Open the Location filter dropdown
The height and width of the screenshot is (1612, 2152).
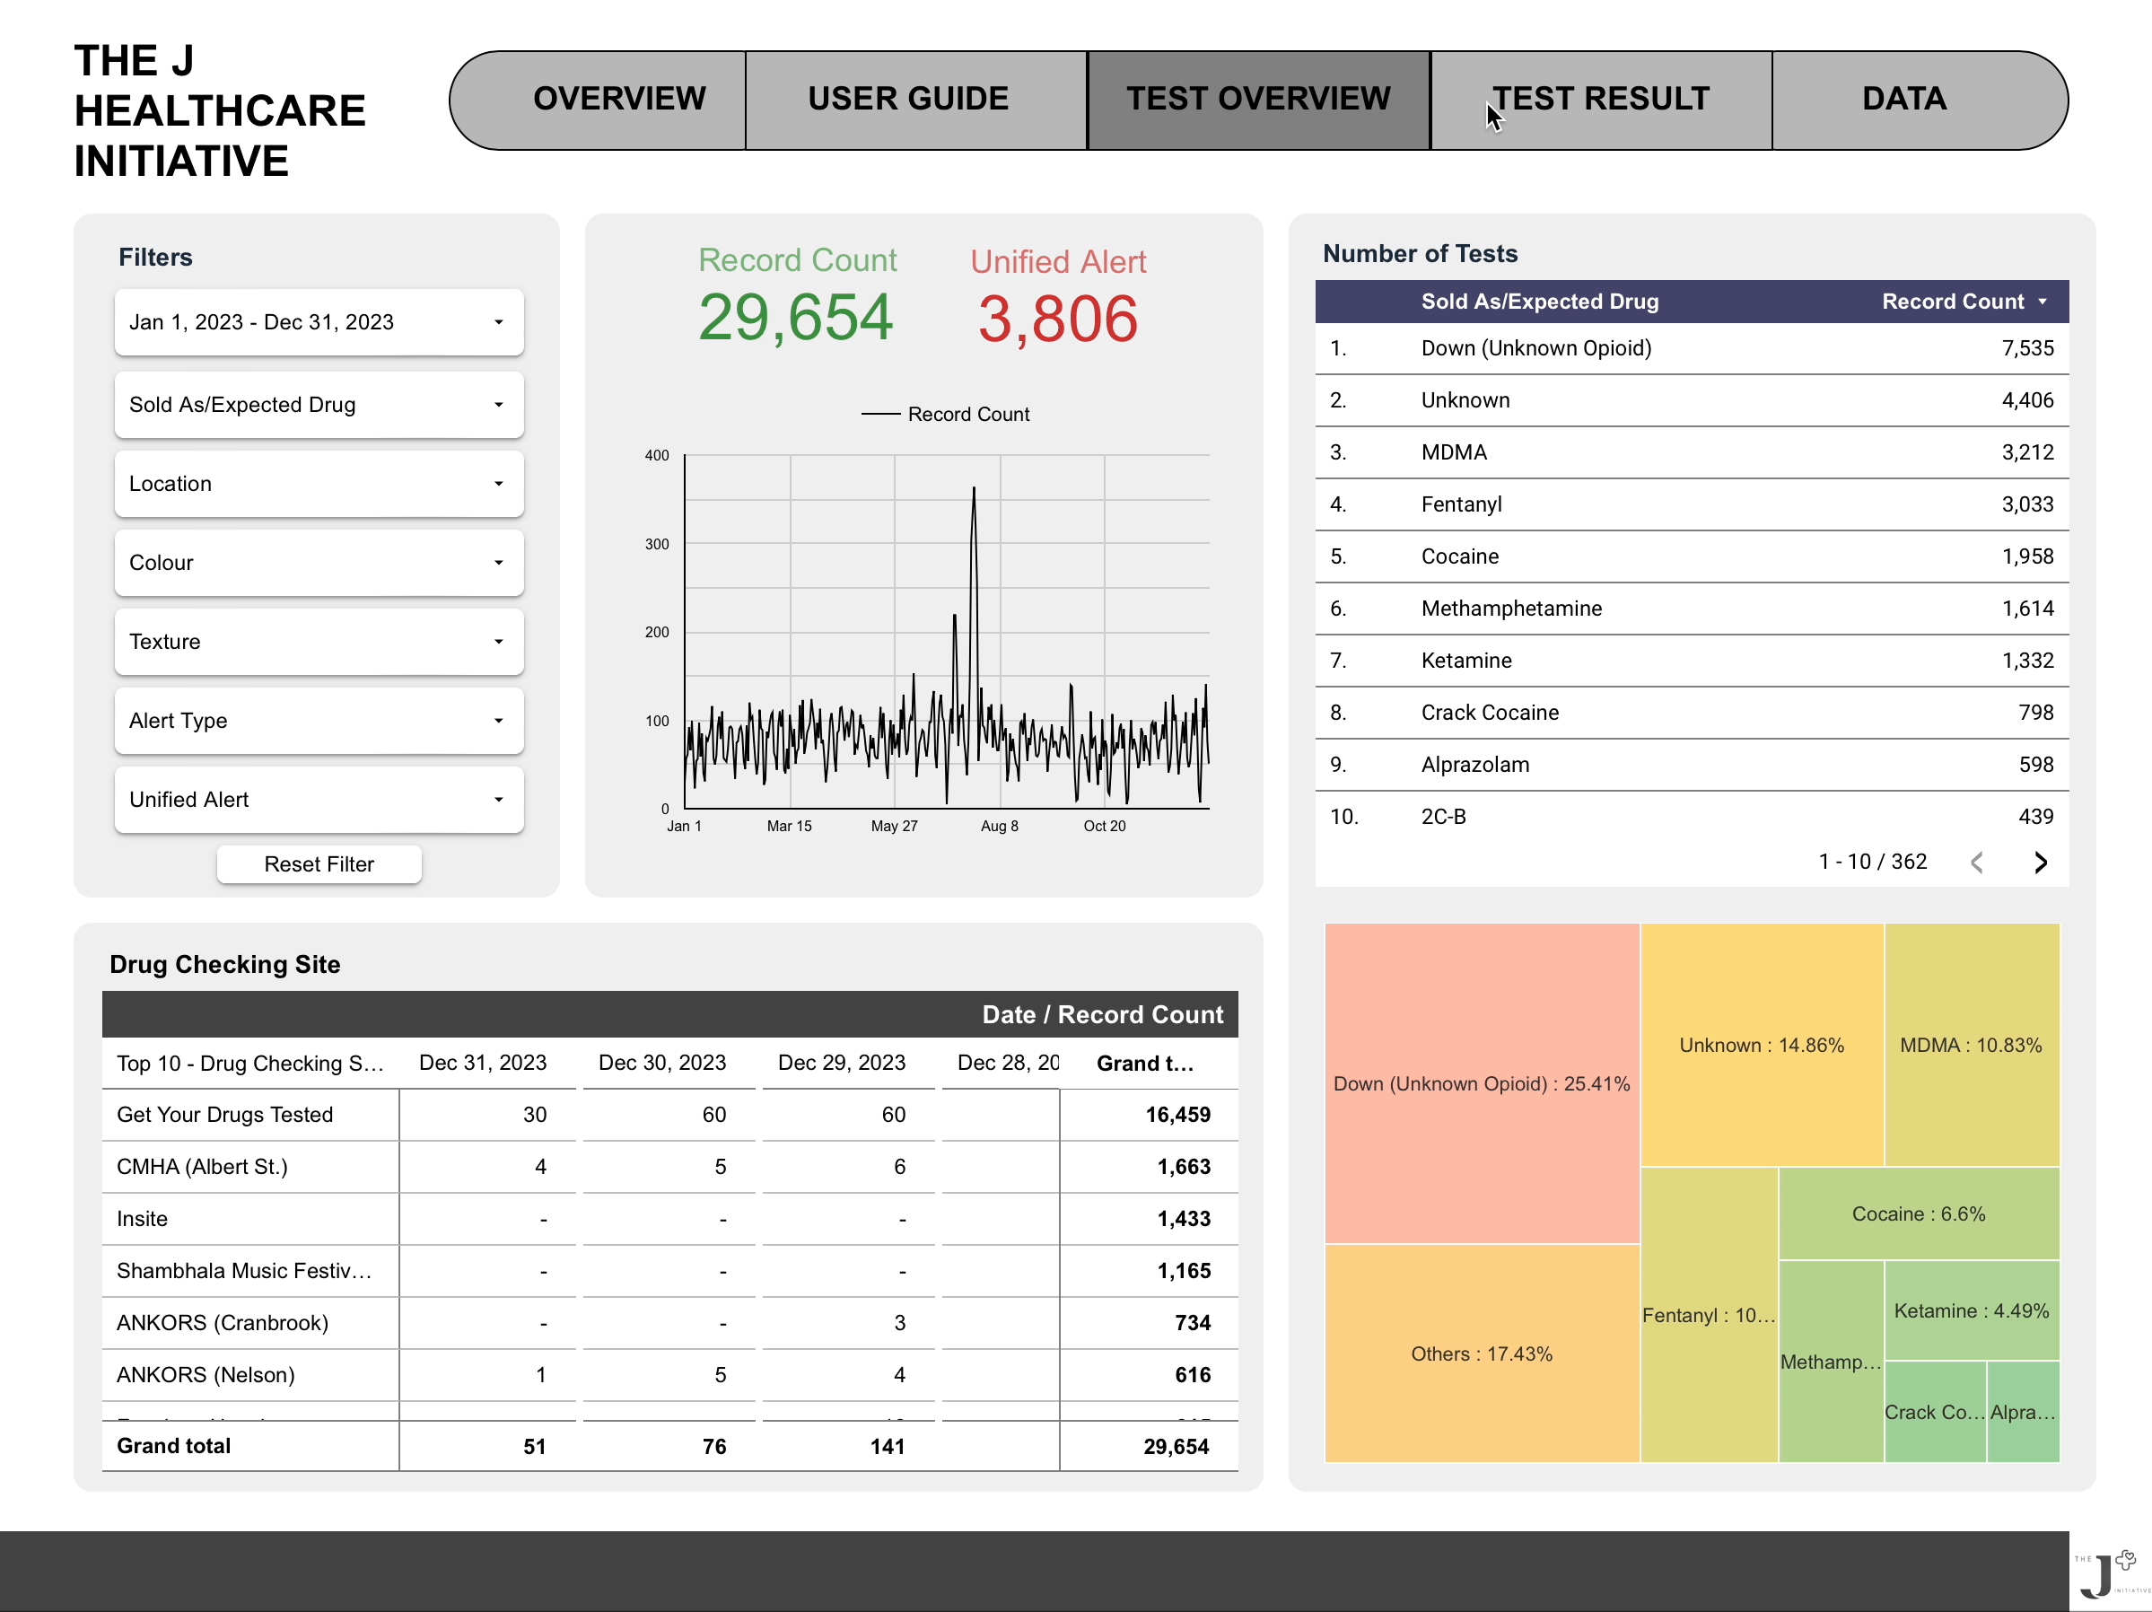click(x=319, y=484)
